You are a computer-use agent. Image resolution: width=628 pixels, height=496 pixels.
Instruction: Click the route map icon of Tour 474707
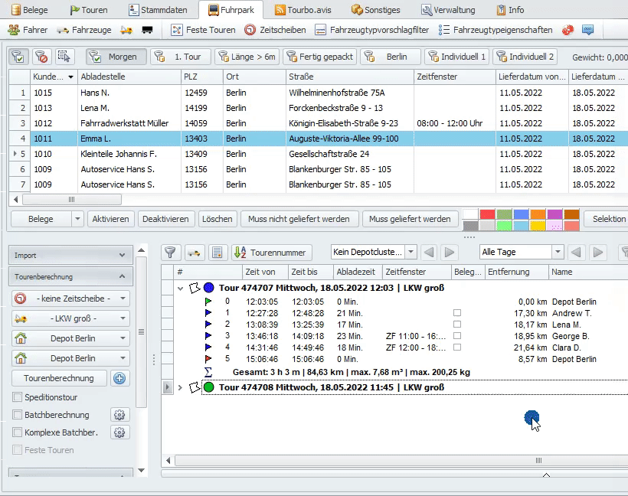[x=195, y=288]
